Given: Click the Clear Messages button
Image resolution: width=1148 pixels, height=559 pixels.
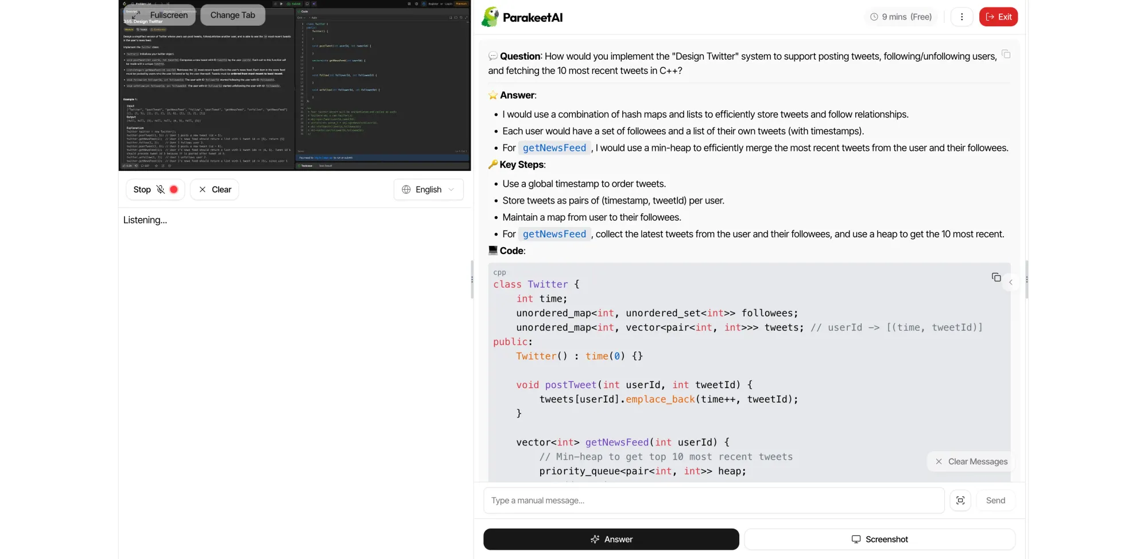Looking at the screenshot, I should coord(971,462).
